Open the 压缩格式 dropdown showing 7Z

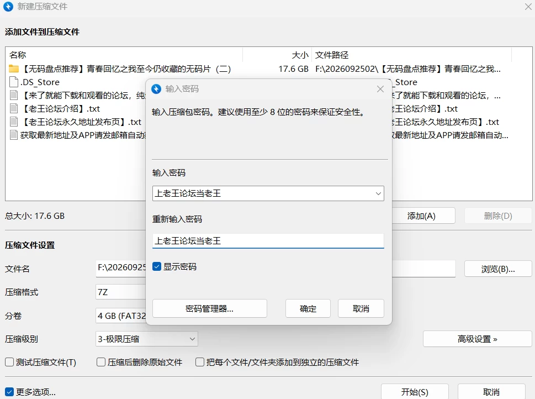tap(121, 292)
